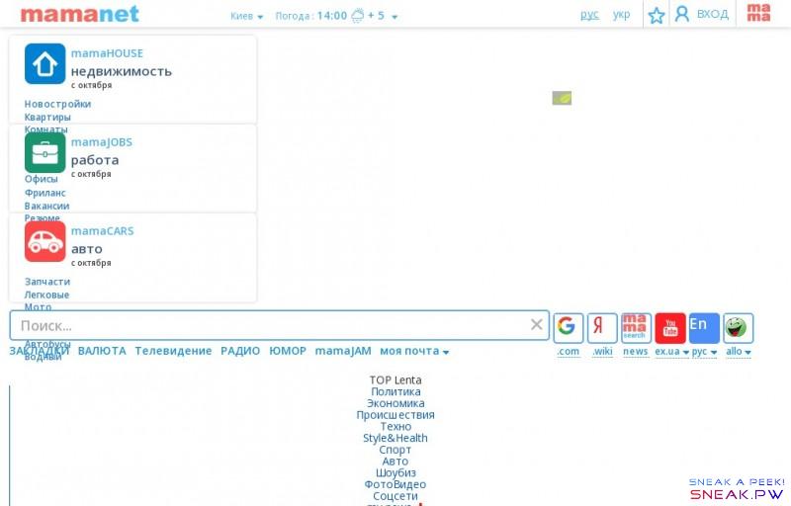Open the mamaCARS title link
This screenshot has width=791, height=506.
point(103,231)
